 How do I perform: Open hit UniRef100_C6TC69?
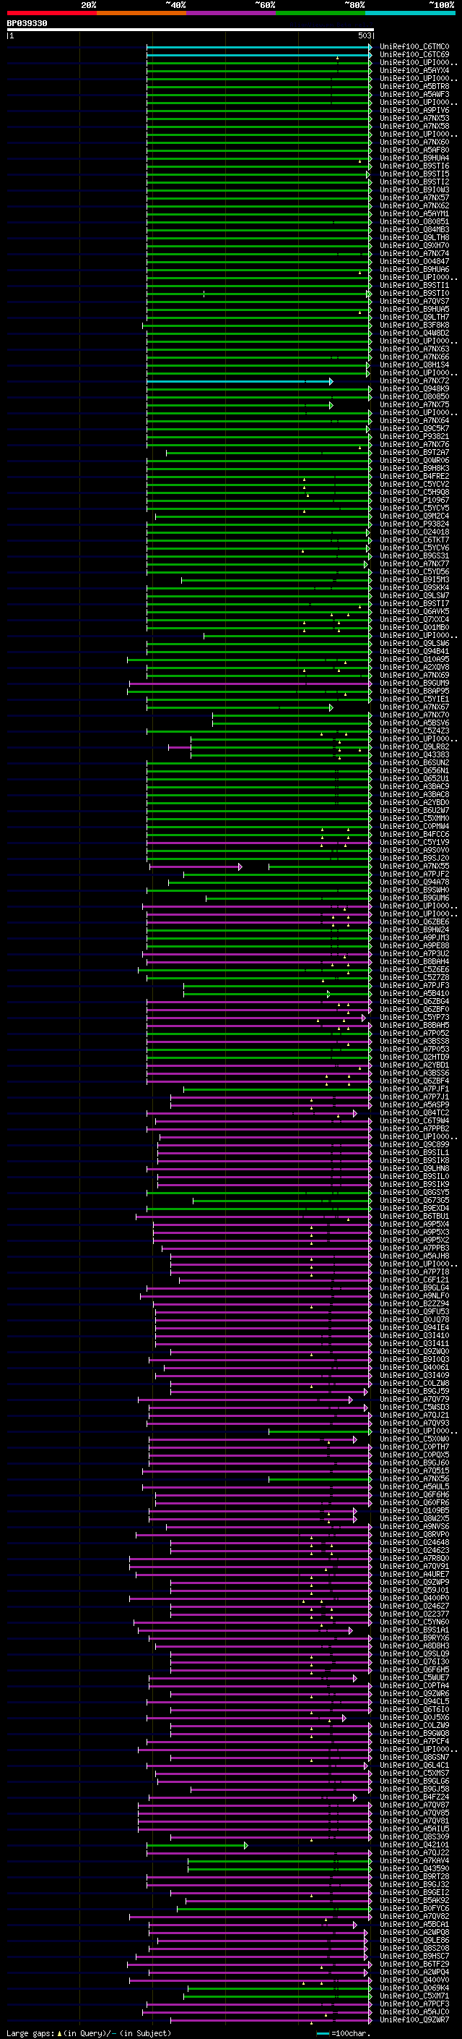point(414,55)
